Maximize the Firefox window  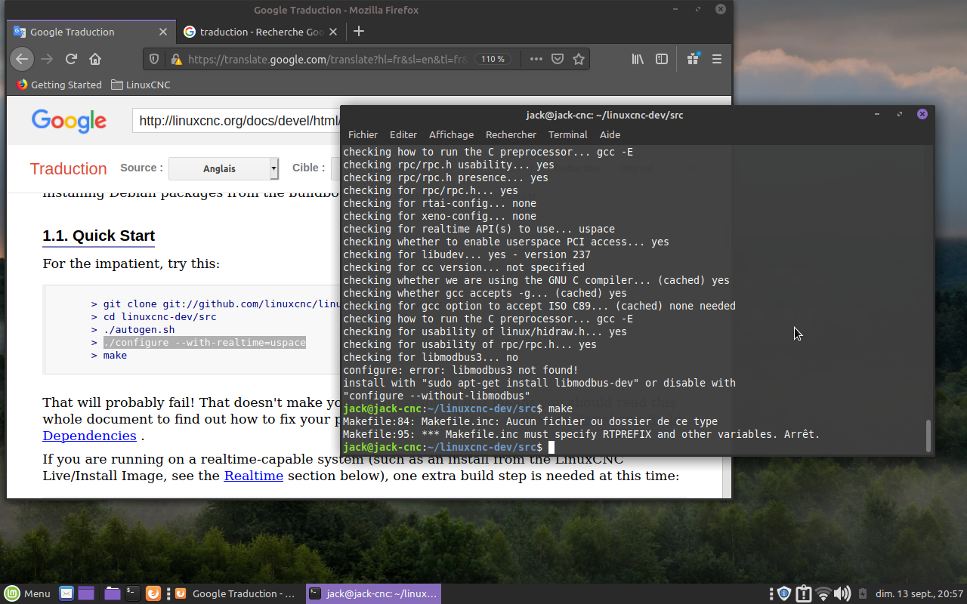[x=698, y=9]
